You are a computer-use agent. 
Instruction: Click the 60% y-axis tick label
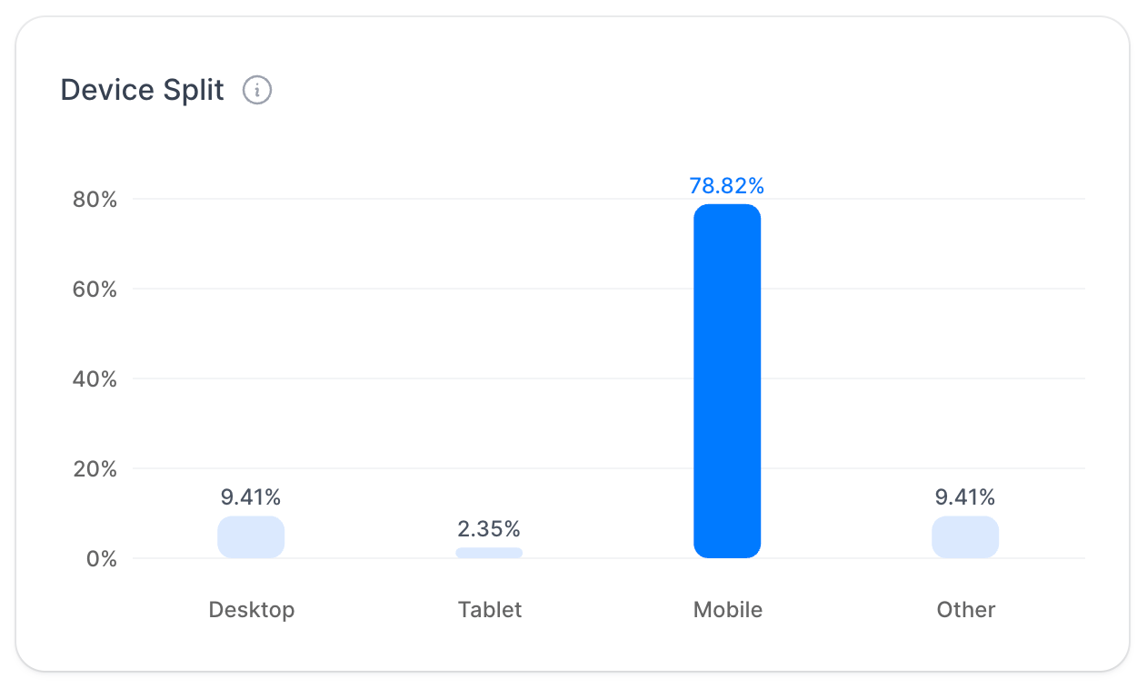pyautogui.click(x=95, y=290)
